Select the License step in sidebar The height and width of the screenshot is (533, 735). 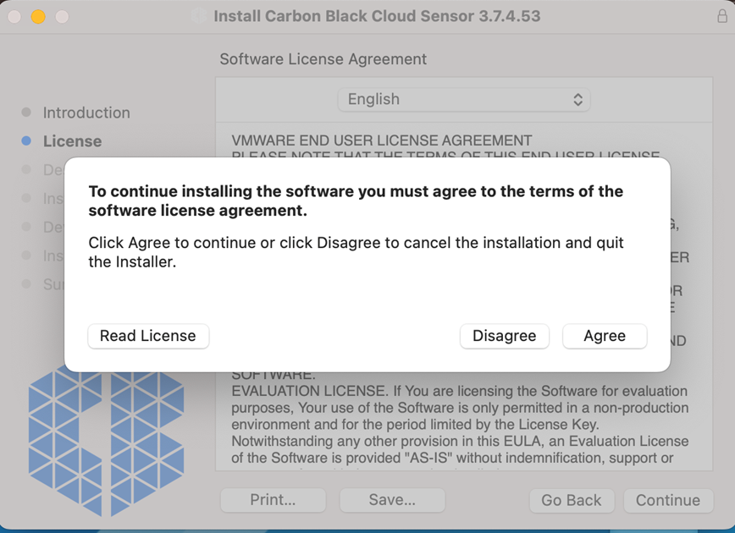72,141
